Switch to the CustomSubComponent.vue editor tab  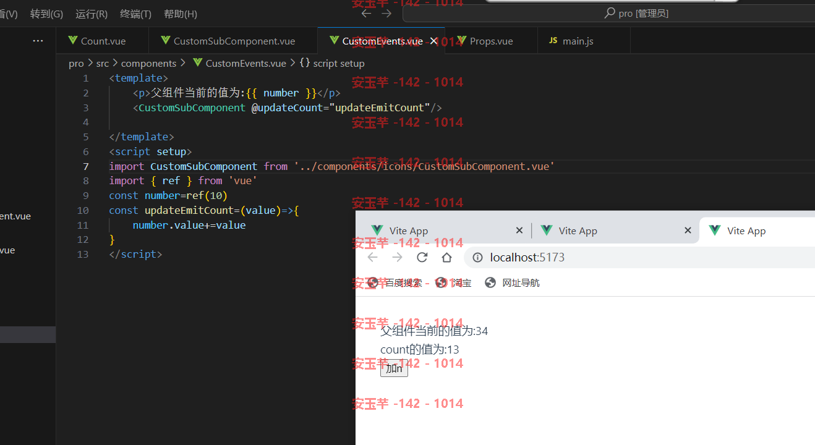[x=233, y=41]
